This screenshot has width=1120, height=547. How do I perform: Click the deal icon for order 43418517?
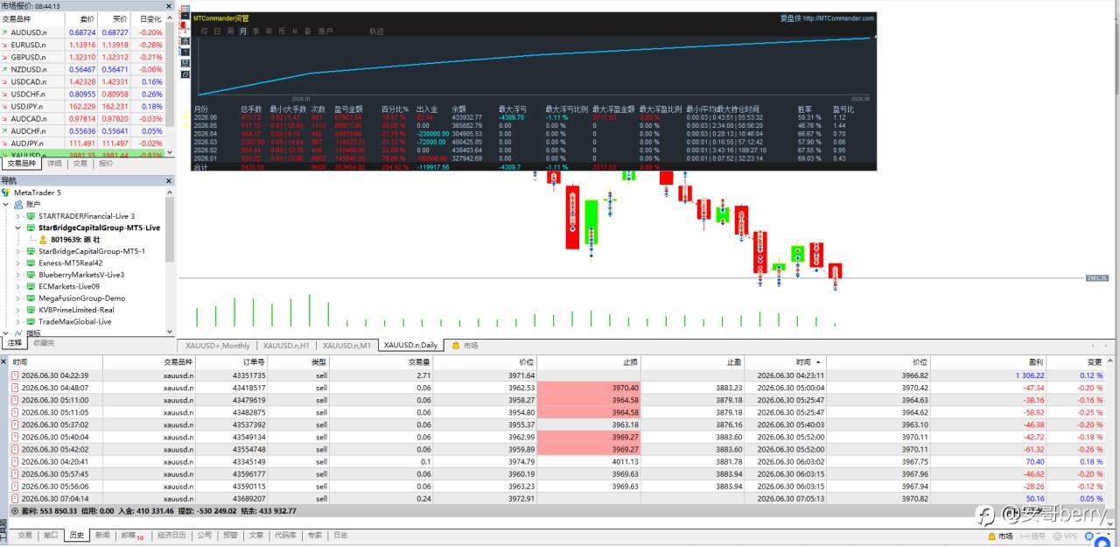click(15, 388)
